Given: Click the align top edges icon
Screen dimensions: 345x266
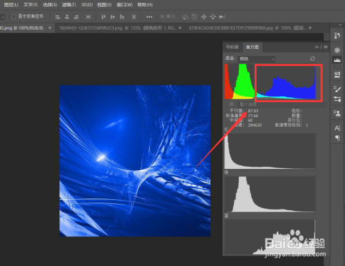Looking at the screenshot, I should [x=103, y=17].
